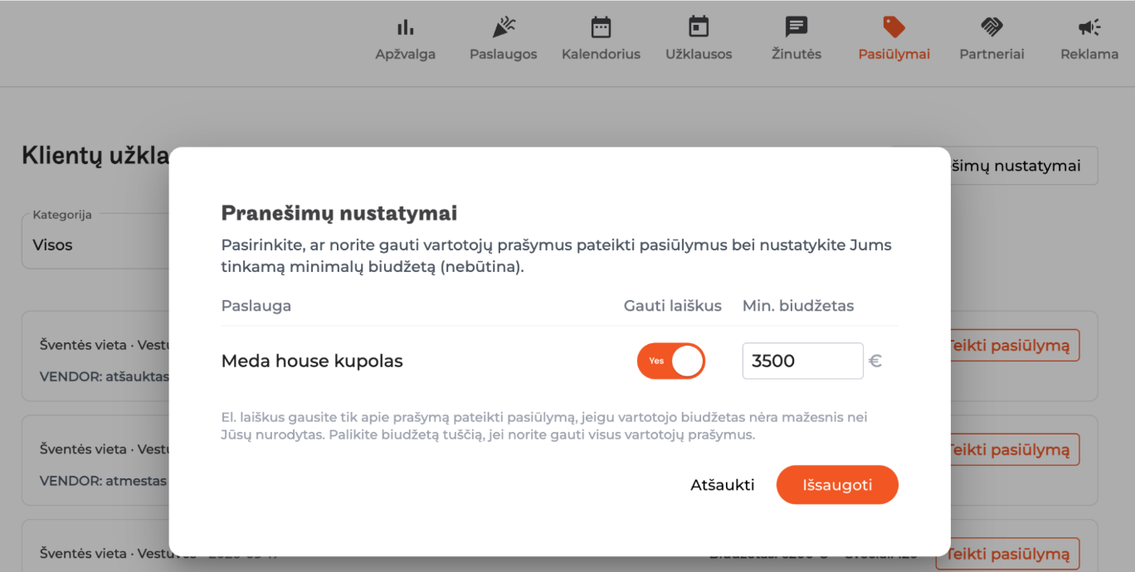The image size is (1135, 572).
Task: Click the Meda house kupolas service name
Action: [312, 361]
